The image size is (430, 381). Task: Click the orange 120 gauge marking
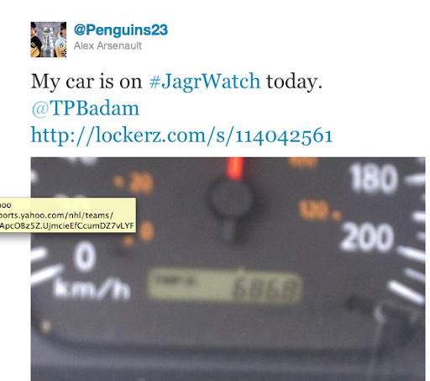313,209
